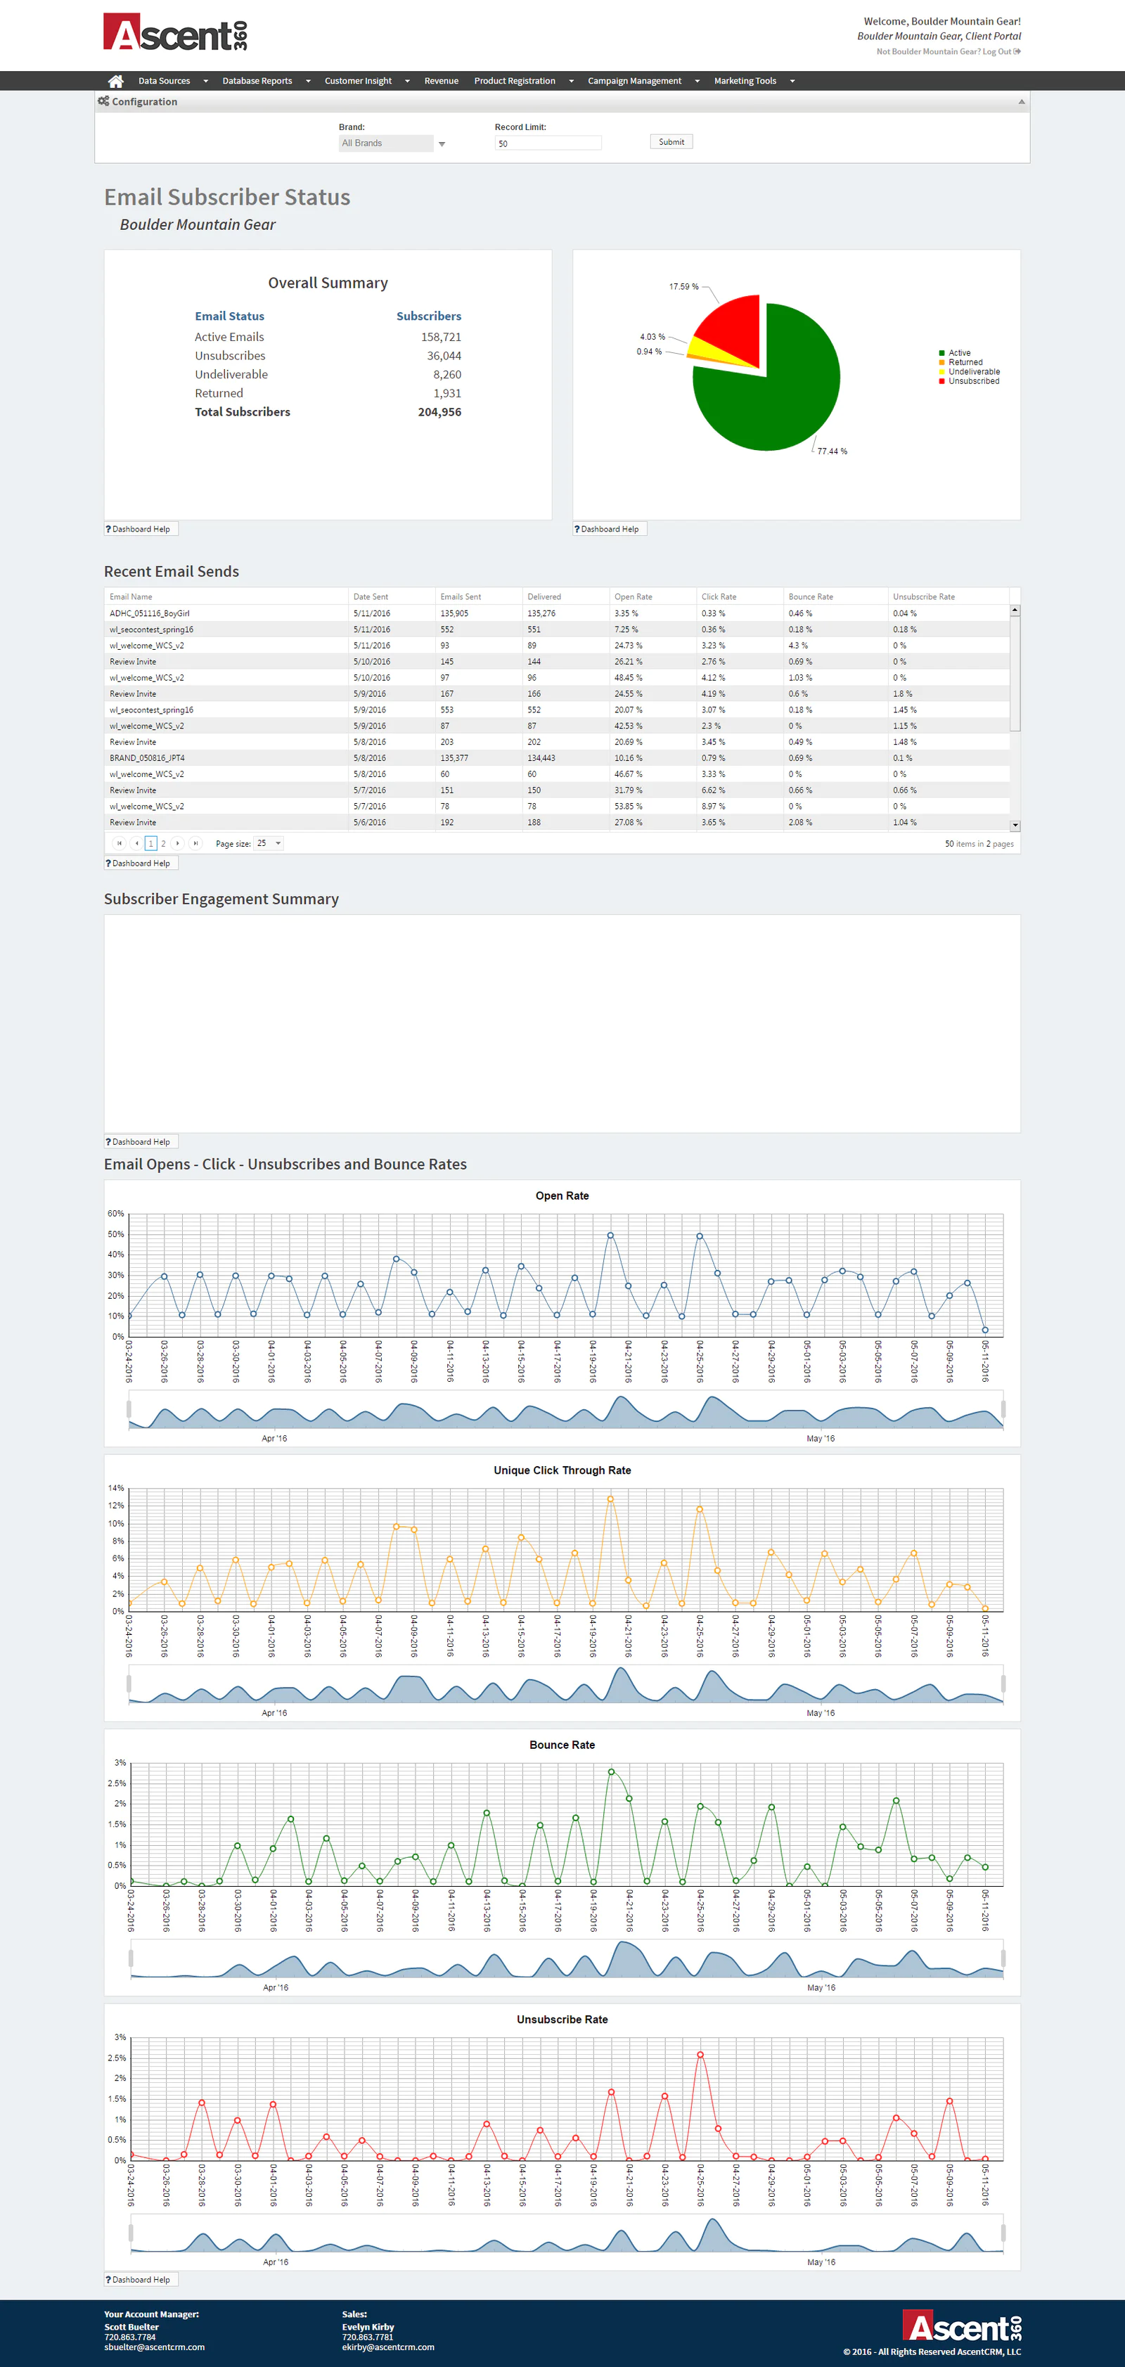Click right range handle of Open Rate navigator
The image size is (1125, 2367).
[x=1003, y=1409]
